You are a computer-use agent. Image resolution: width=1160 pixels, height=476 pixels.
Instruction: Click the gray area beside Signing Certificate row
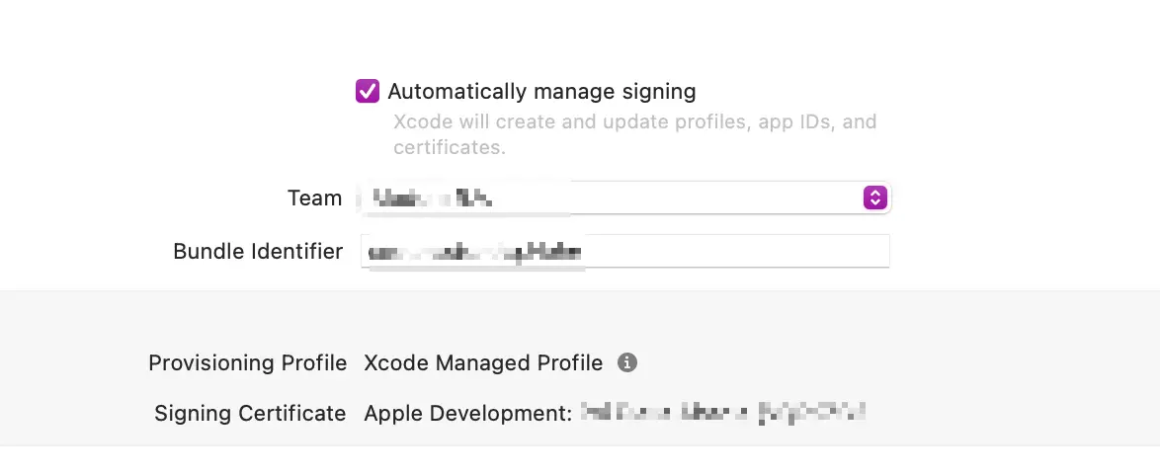point(1006,413)
